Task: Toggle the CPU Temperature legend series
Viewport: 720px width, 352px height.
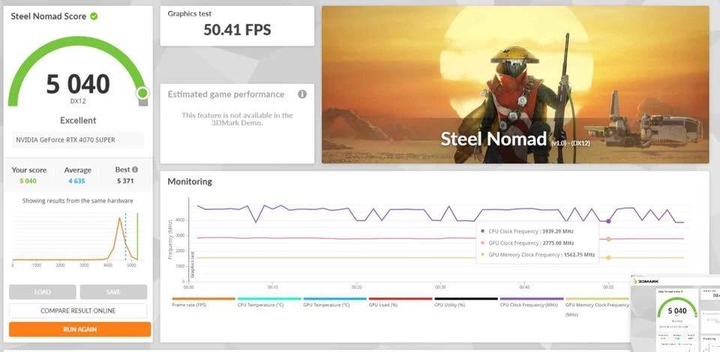Action: pyautogui.click(x=269, y=302)
